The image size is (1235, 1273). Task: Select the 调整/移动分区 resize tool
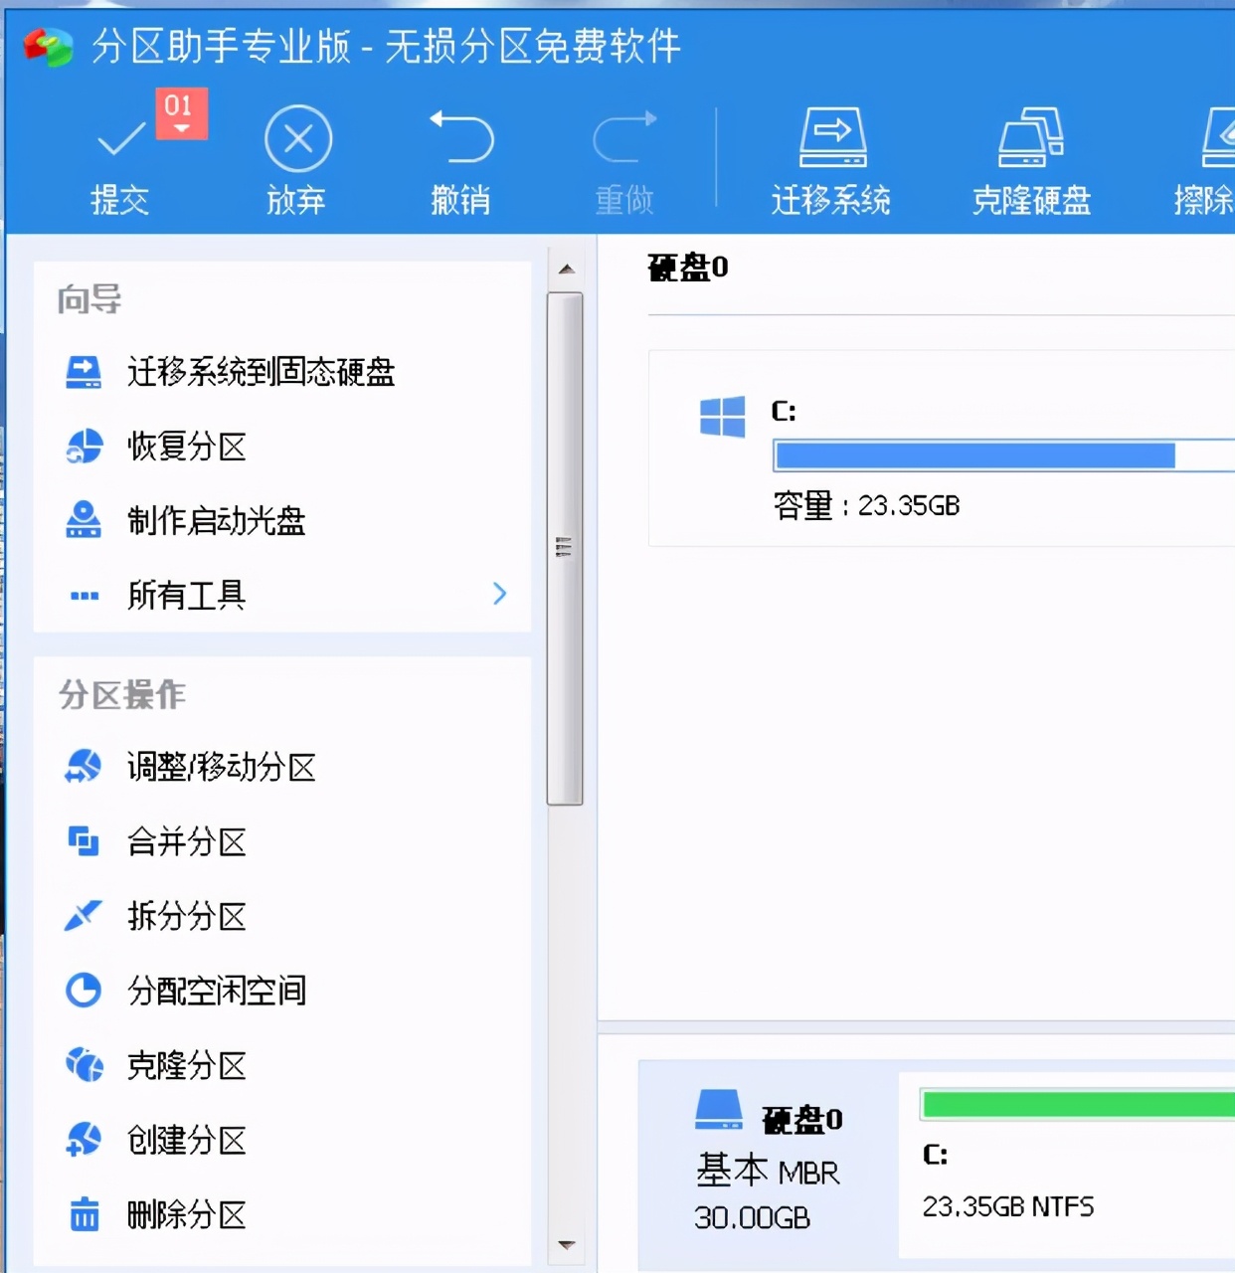coord(221,768)
